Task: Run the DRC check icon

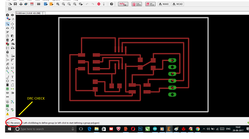Action: click(x=12, y=110)
